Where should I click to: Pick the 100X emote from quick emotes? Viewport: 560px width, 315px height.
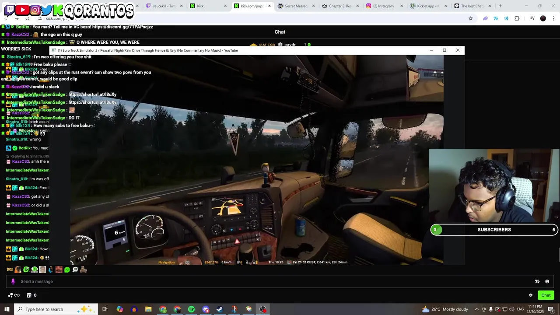pyautogui.click(x=10, y=270)
